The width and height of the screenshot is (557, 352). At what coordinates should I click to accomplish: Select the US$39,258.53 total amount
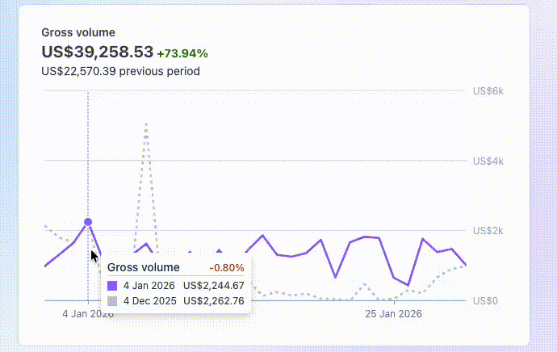[97, 52]
